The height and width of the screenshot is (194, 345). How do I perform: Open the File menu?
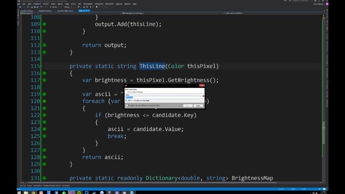tap(19, 4)
